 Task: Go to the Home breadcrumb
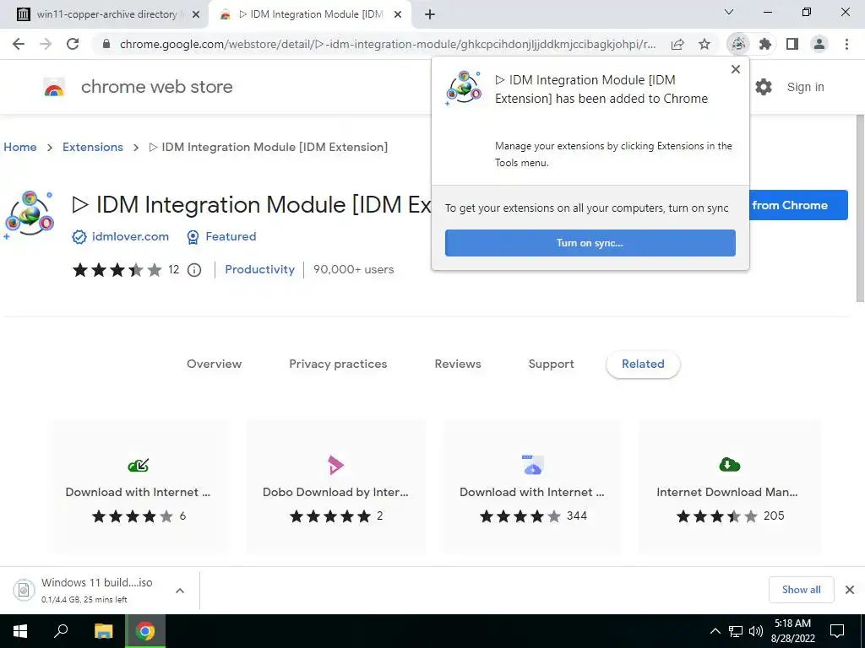click(20, 147)
